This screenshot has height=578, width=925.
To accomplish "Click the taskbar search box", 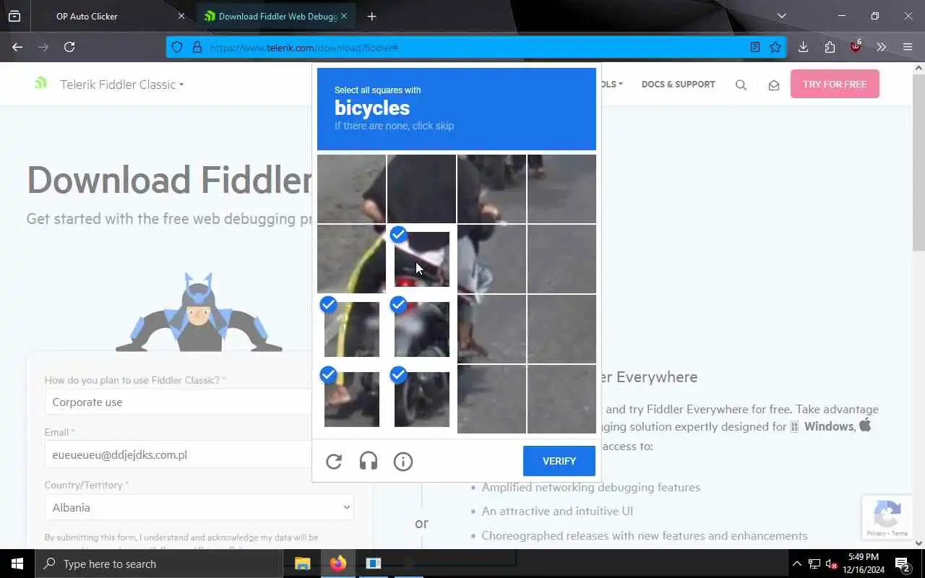I will point(159,564).
